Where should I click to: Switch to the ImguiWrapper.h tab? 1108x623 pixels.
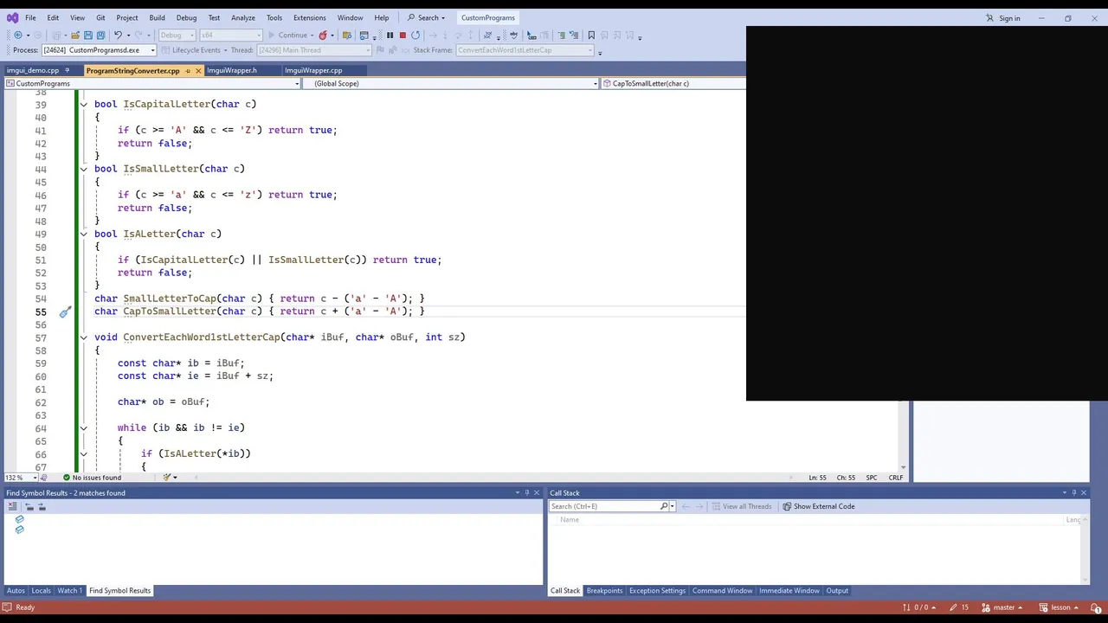[x=231, y=70]
